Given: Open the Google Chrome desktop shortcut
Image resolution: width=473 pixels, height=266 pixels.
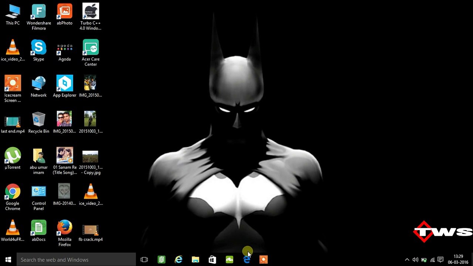Looking at the screenshot, I should (x=13, y=197).
